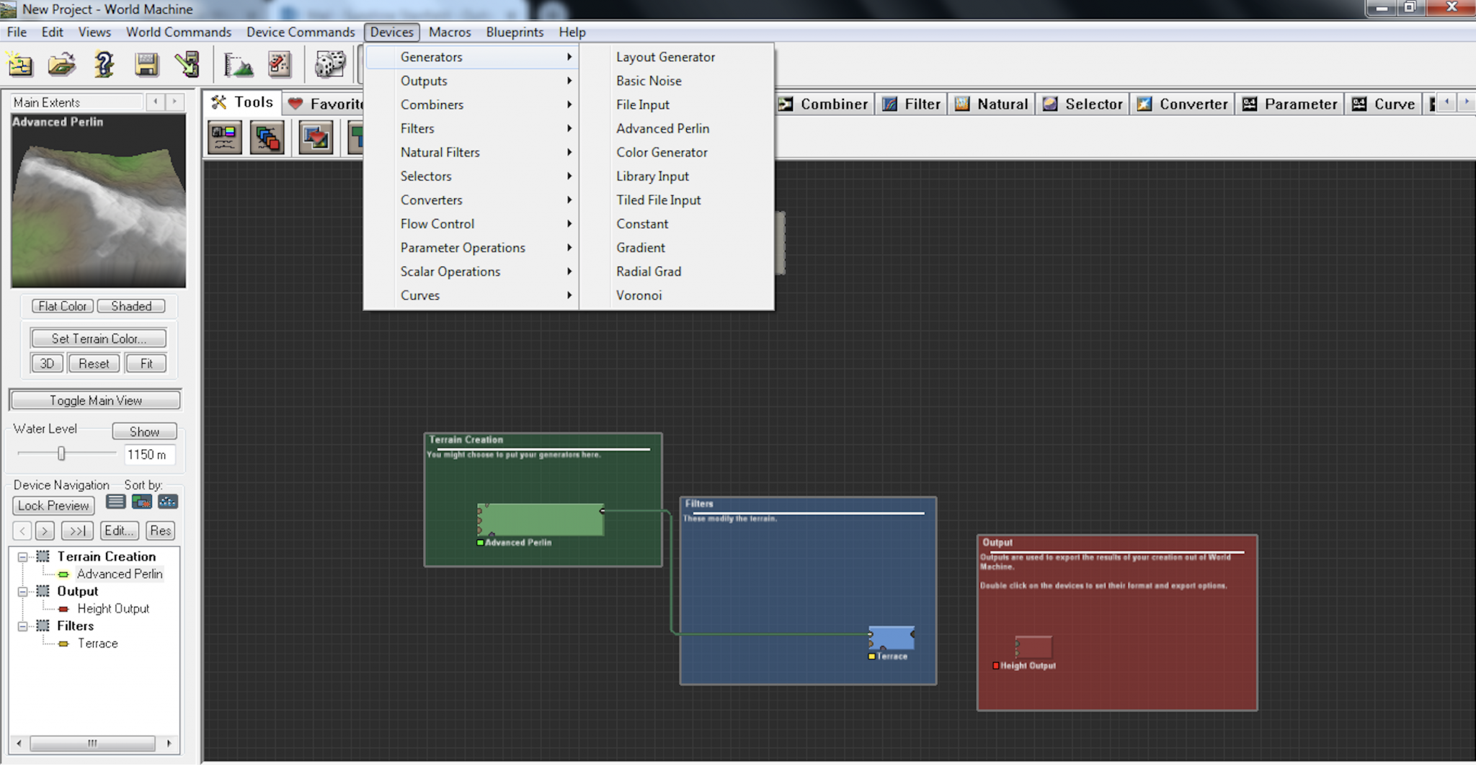Click the dice random seed icon
Viewport: 1476px width, 765px height.
[x=330, y=65]
